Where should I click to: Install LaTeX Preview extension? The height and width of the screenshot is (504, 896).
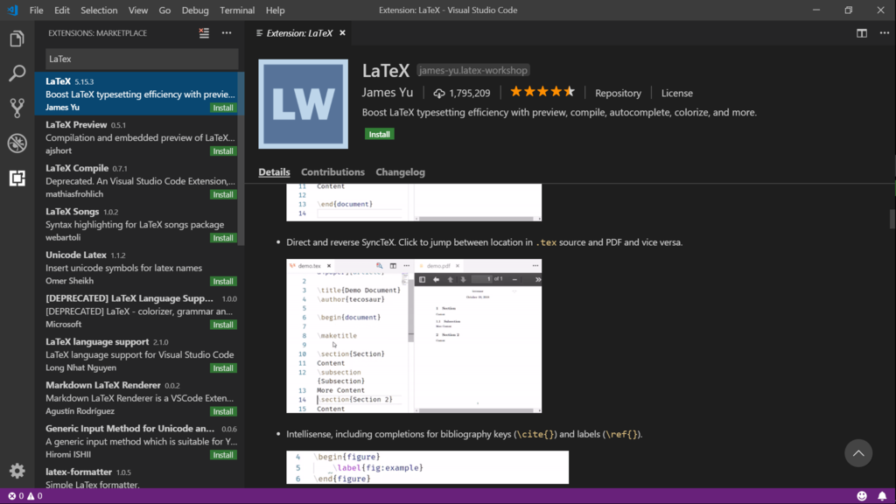[x=223, y=150]
